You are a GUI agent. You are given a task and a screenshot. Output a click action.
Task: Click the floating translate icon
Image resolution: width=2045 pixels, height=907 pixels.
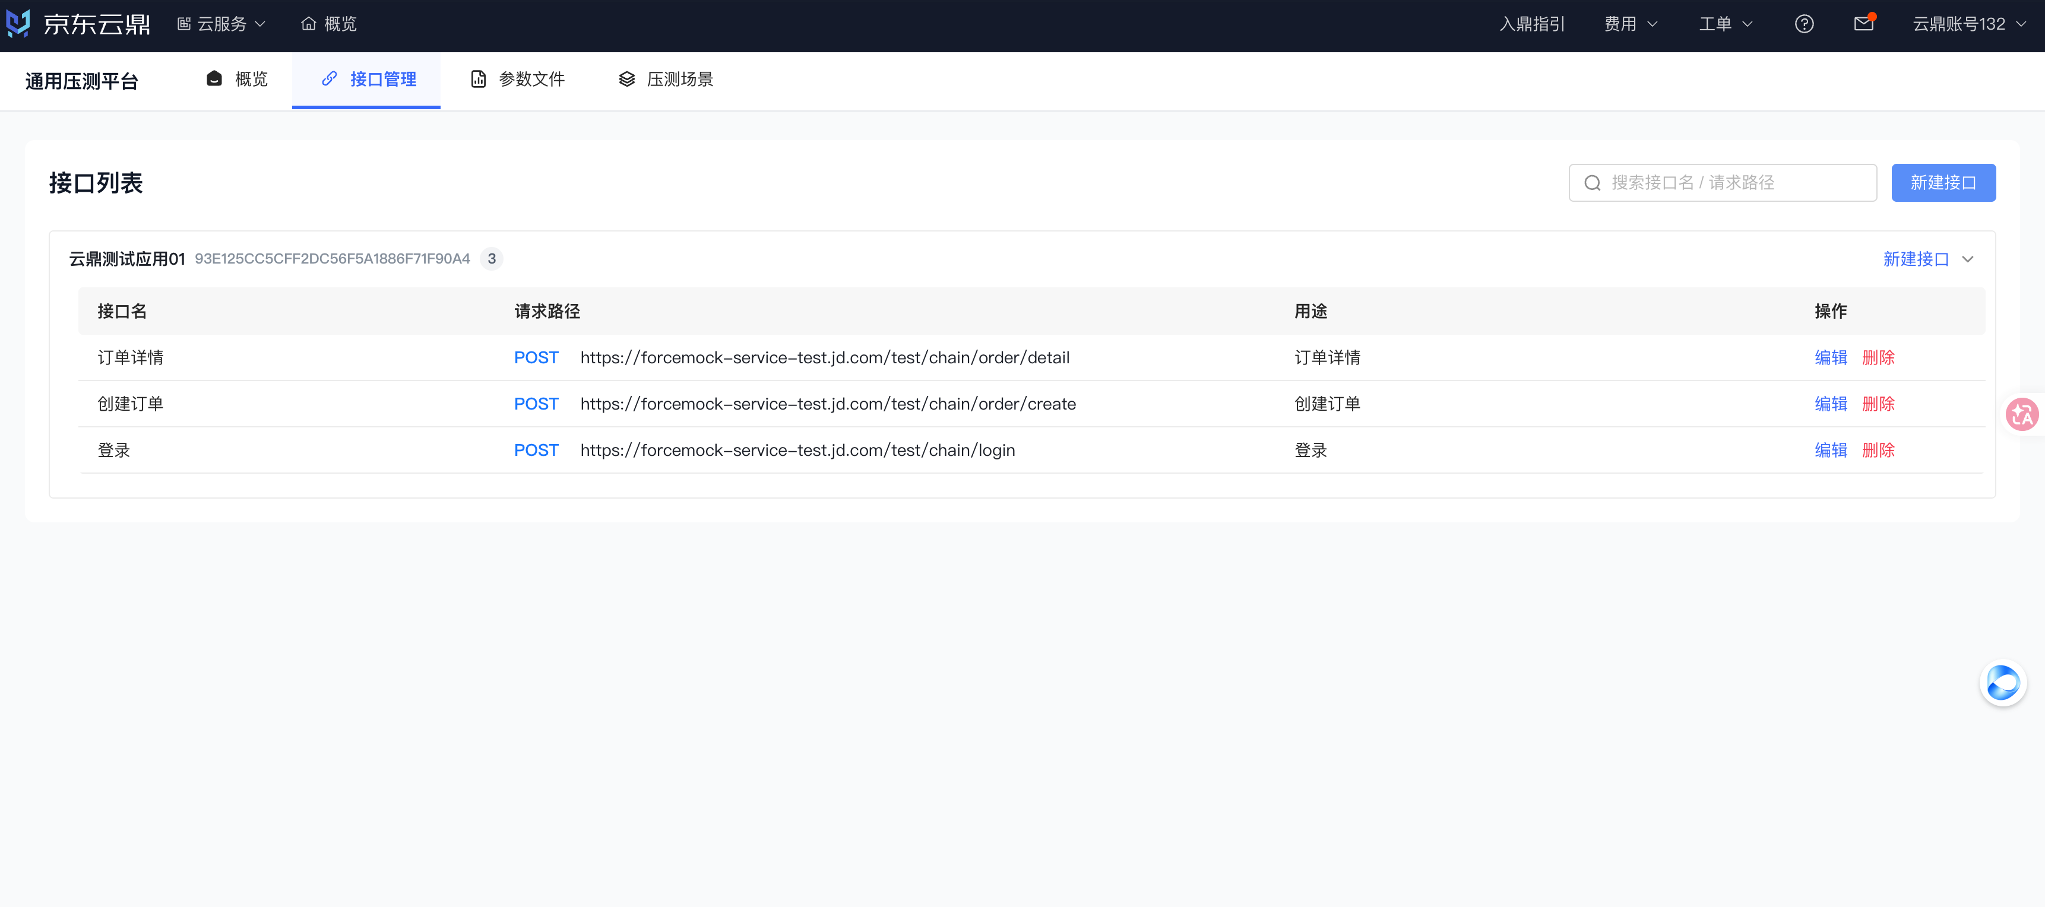pyautogui.click(x=2021, y=414)
